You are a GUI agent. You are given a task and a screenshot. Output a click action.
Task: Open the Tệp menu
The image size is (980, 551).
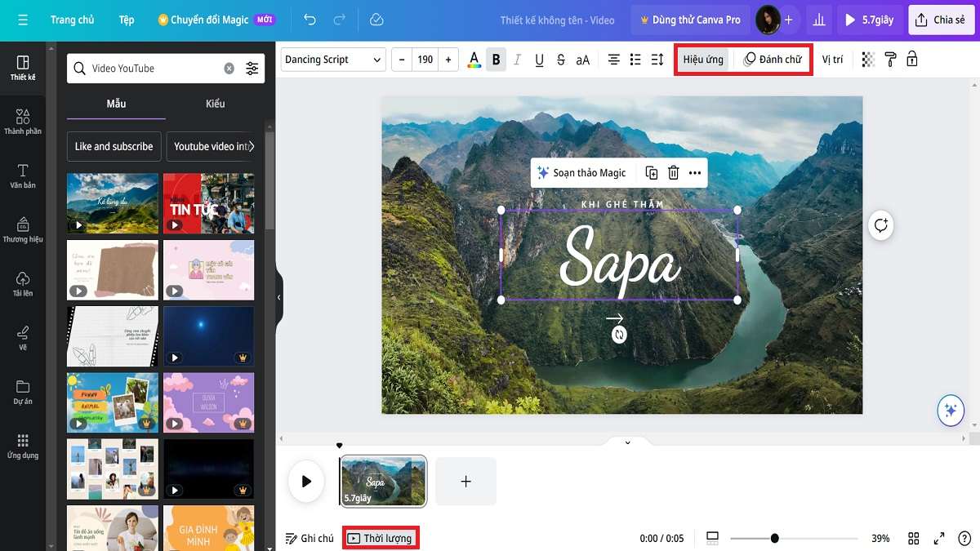coord(126,20)
